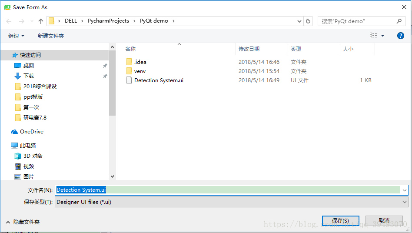Click 新建文件夹 new folder button
The height and width of the screenshot is (233, 412).
pyautogui.click(x=51, y=36)
